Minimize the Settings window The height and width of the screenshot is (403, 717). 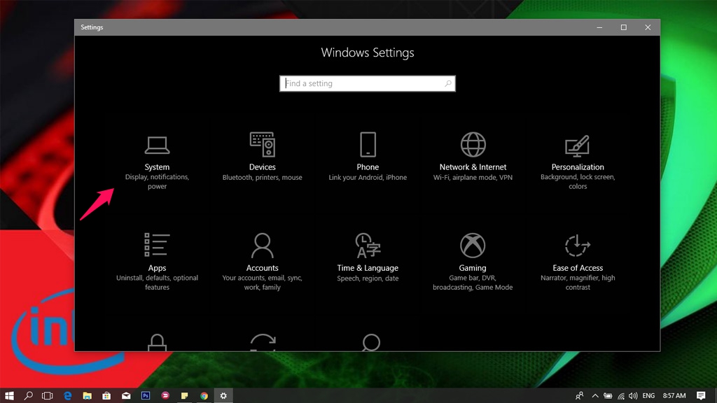[599, 27]
